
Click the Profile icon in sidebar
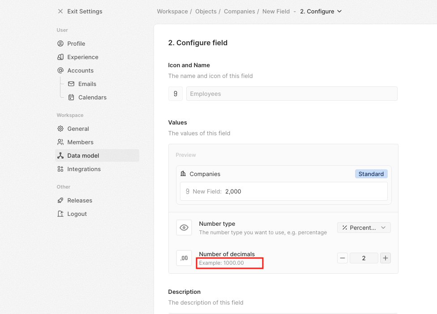pyautogui.click(x=60, y=43)
